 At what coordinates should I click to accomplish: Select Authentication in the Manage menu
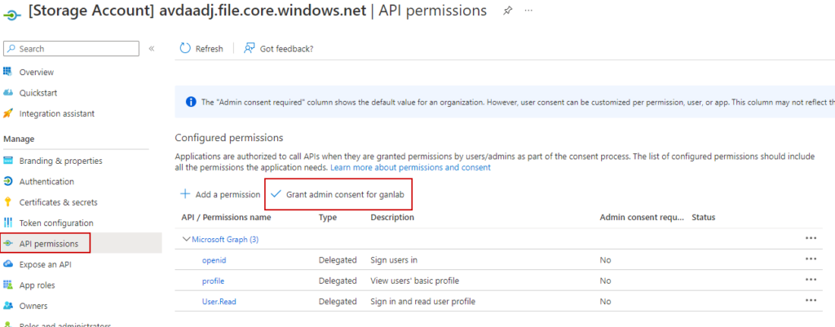point(46,182)
